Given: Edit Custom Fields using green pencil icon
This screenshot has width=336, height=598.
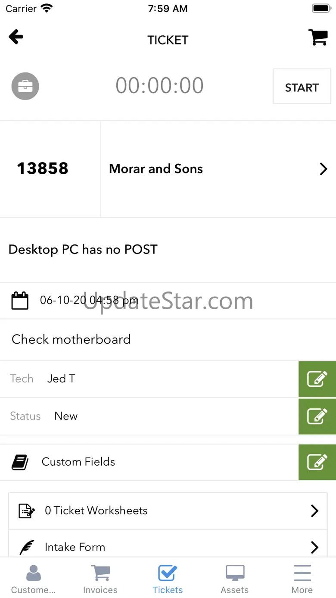Looking at the screenshot, I should (317, 462).
